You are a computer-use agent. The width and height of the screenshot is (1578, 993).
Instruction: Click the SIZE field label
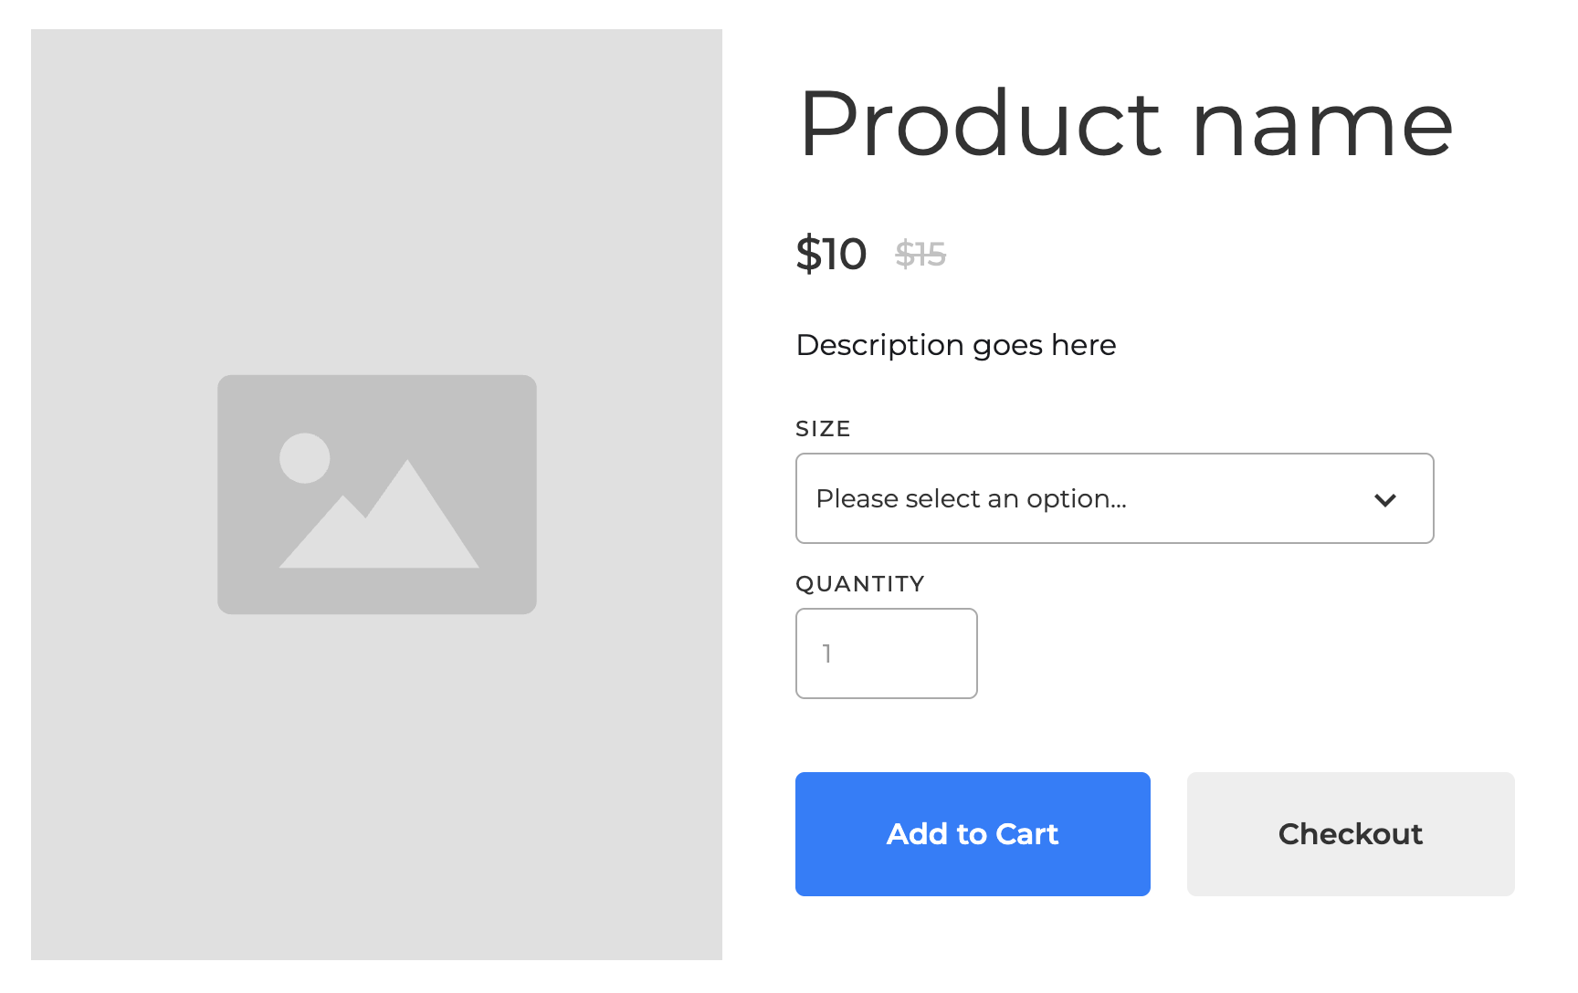(823, 429)
